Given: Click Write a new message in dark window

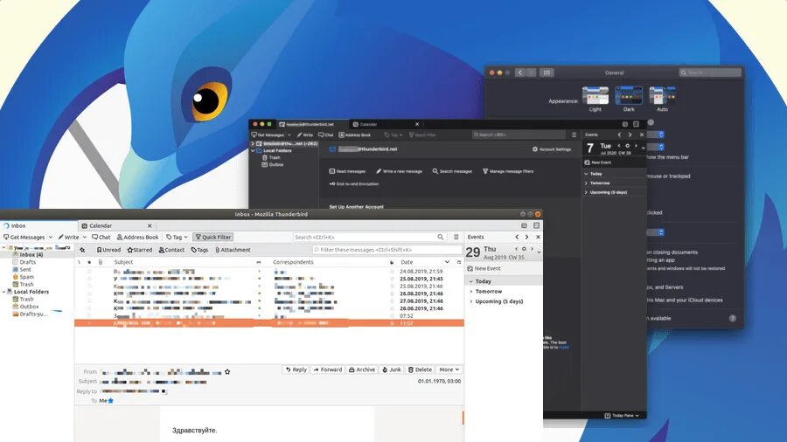Looking at the screenshot, I should coord(399,171).
